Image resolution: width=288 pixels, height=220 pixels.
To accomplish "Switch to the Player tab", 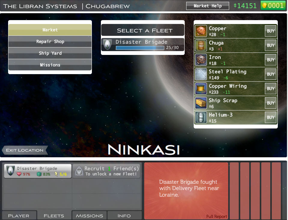I will pyautogui.click(x=19, y=215).
